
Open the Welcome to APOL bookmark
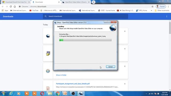click(49, 10)
